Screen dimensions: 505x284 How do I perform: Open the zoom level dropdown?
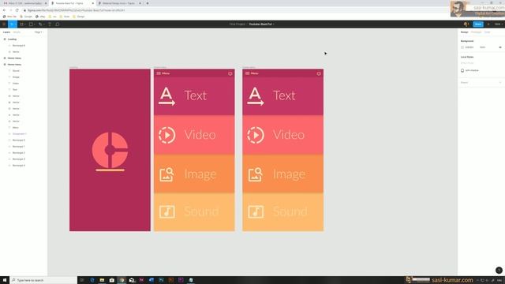[498, 24]
